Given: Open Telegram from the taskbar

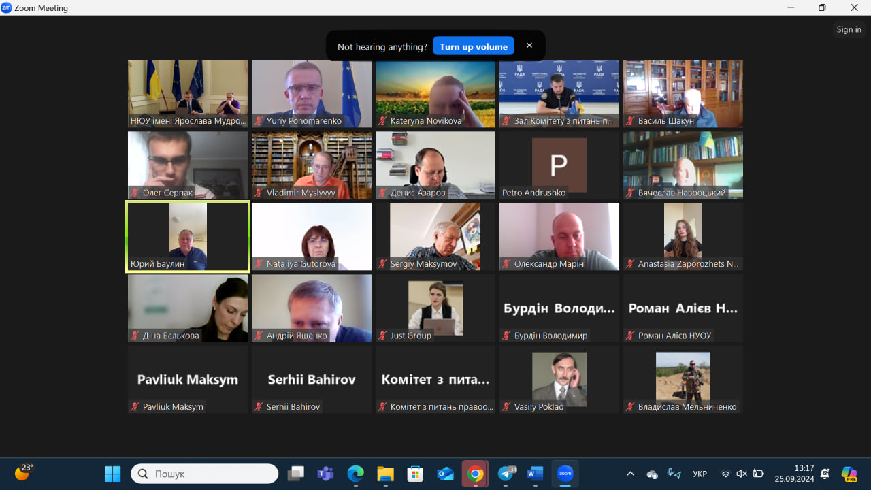Looking at the screenshot, I should [x=506, y=474].
